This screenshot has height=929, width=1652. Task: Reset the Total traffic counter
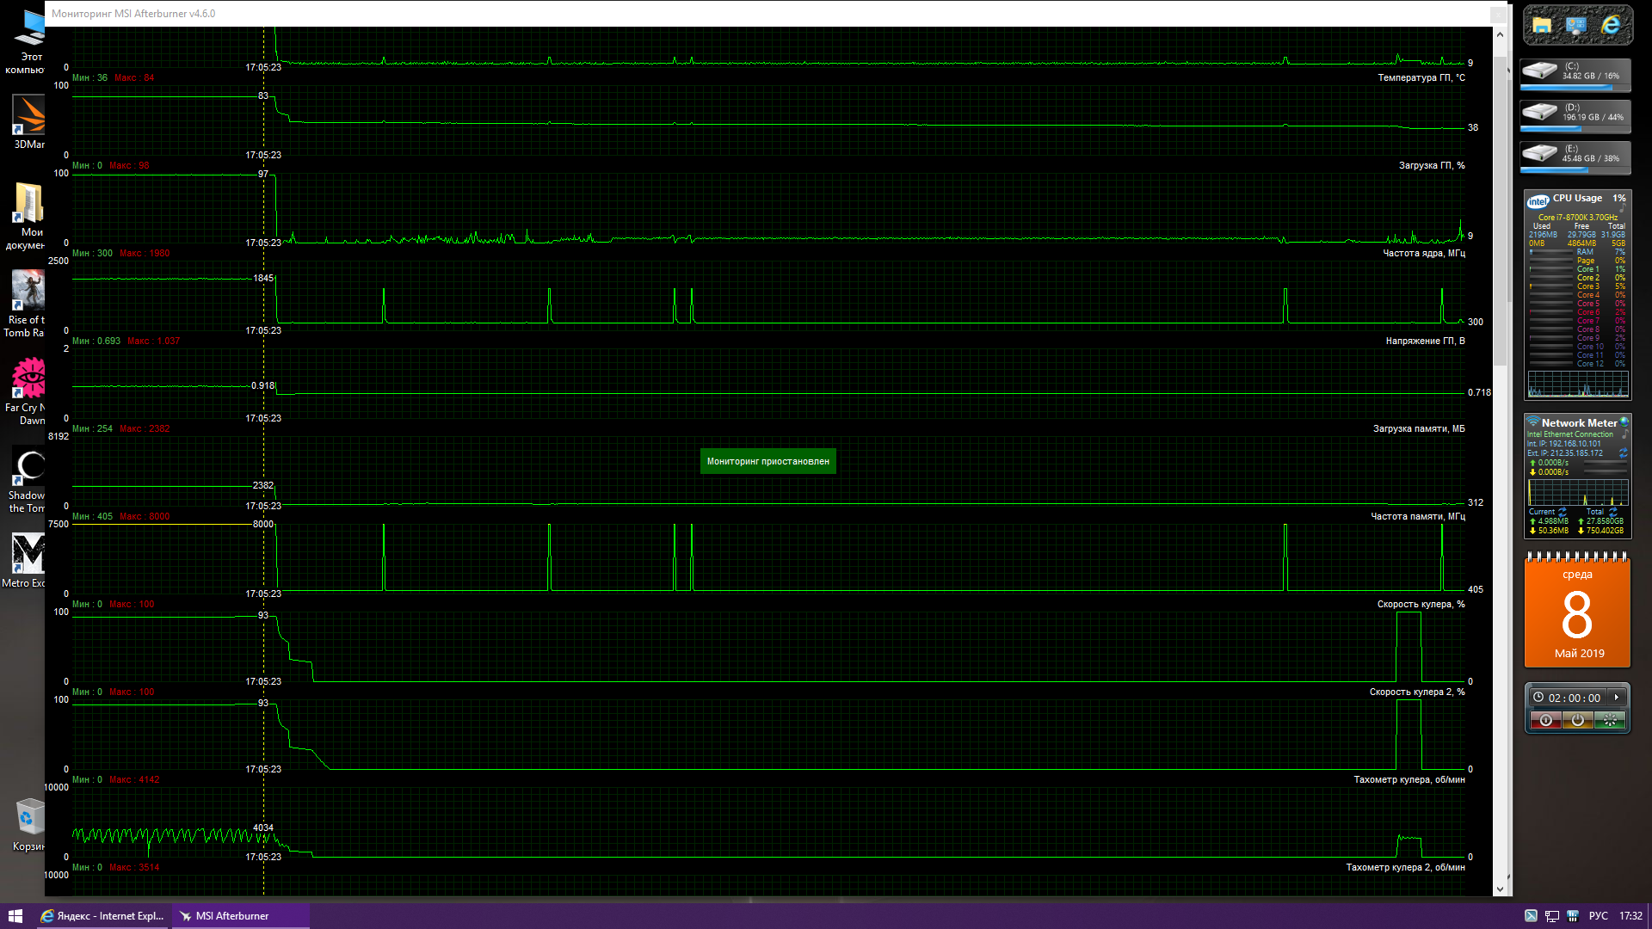[x=1612, y=512]
